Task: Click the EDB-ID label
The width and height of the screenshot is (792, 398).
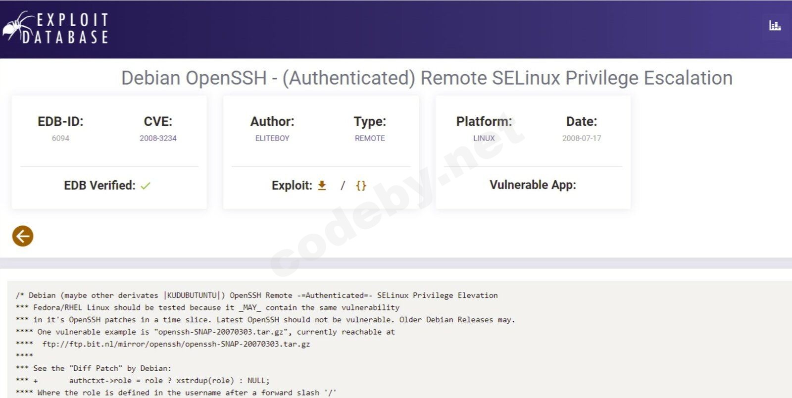Action: click(x=60, y=121)
